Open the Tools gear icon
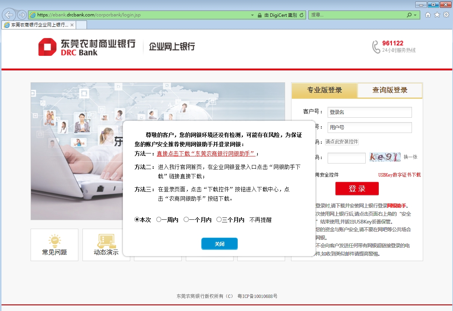 click(x=446, y=15)
